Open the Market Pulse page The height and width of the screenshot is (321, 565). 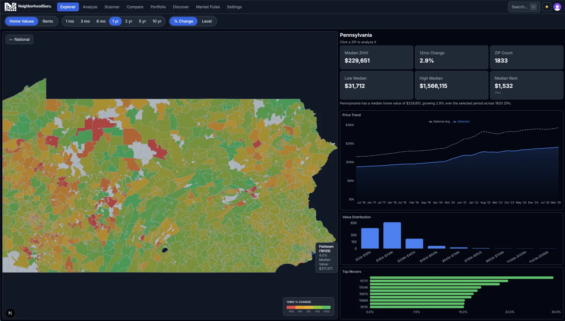[x=208, y=7]
